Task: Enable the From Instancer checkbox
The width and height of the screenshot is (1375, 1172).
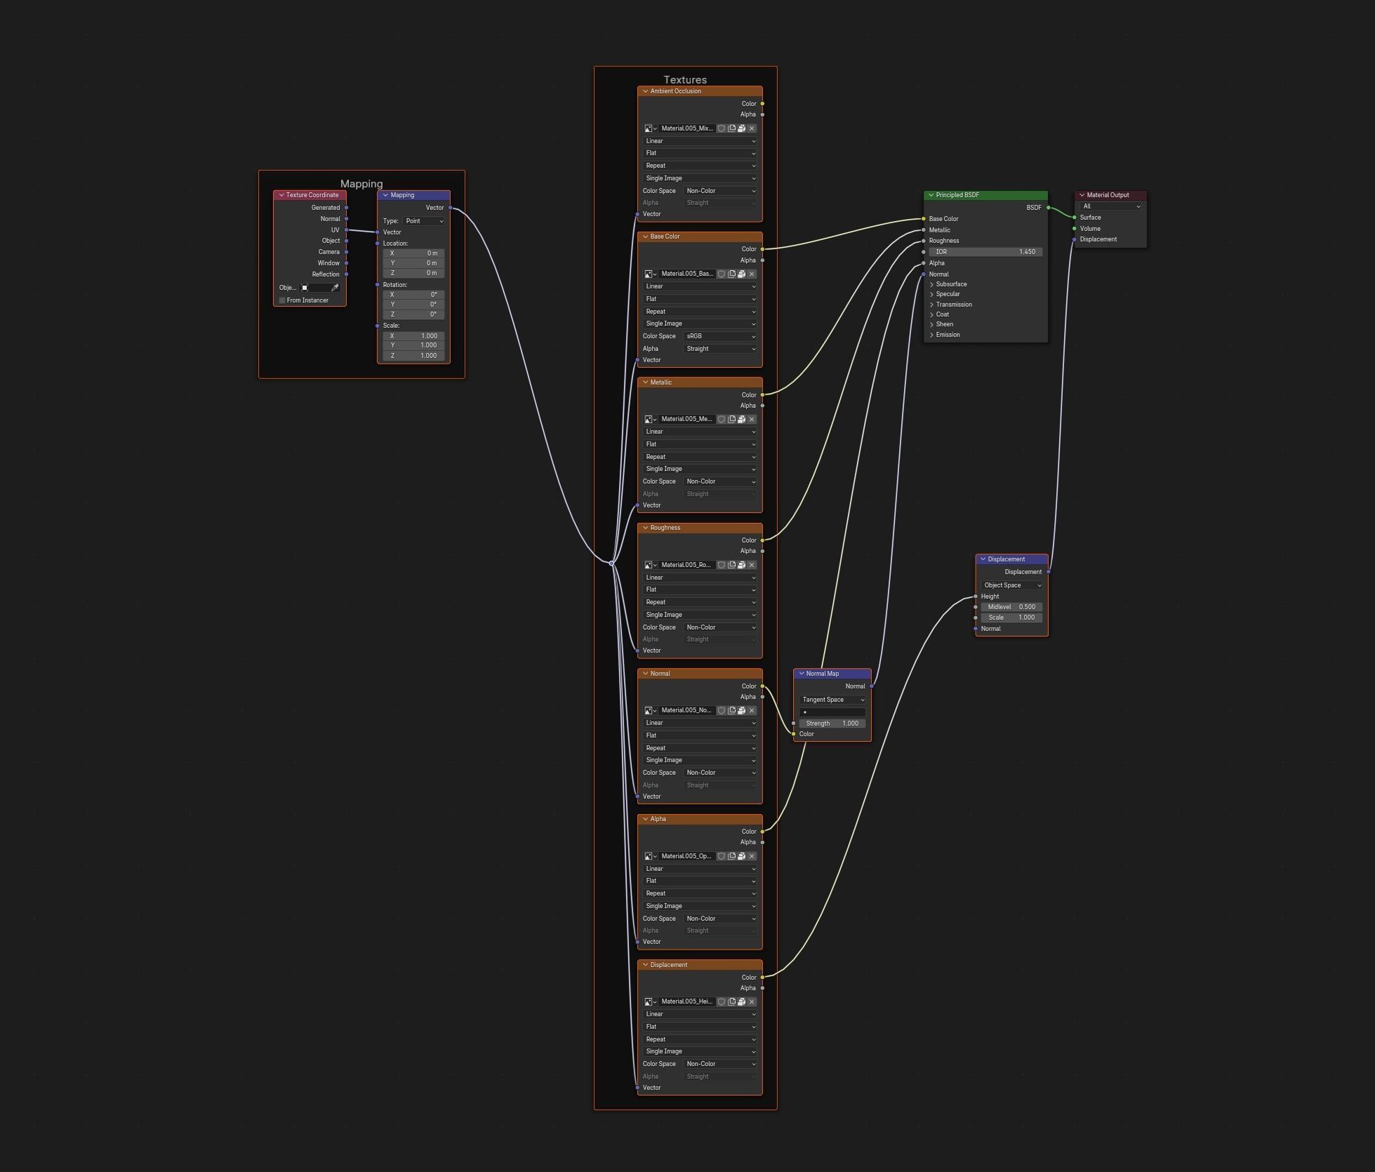Action: pyautogui.click(x=282, y=300)
